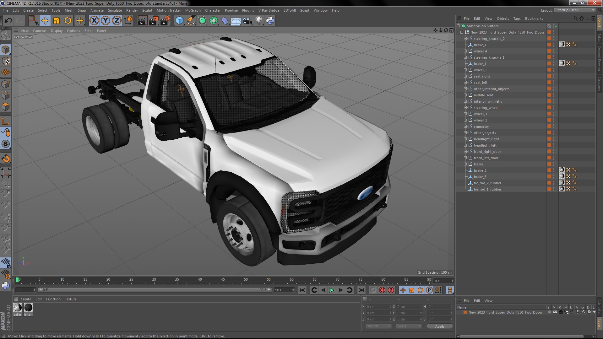Viewport: 603px width, 339px height.
Task: Select the Scale tool icon
Action: pyautogui.click(x=57, y=21)
